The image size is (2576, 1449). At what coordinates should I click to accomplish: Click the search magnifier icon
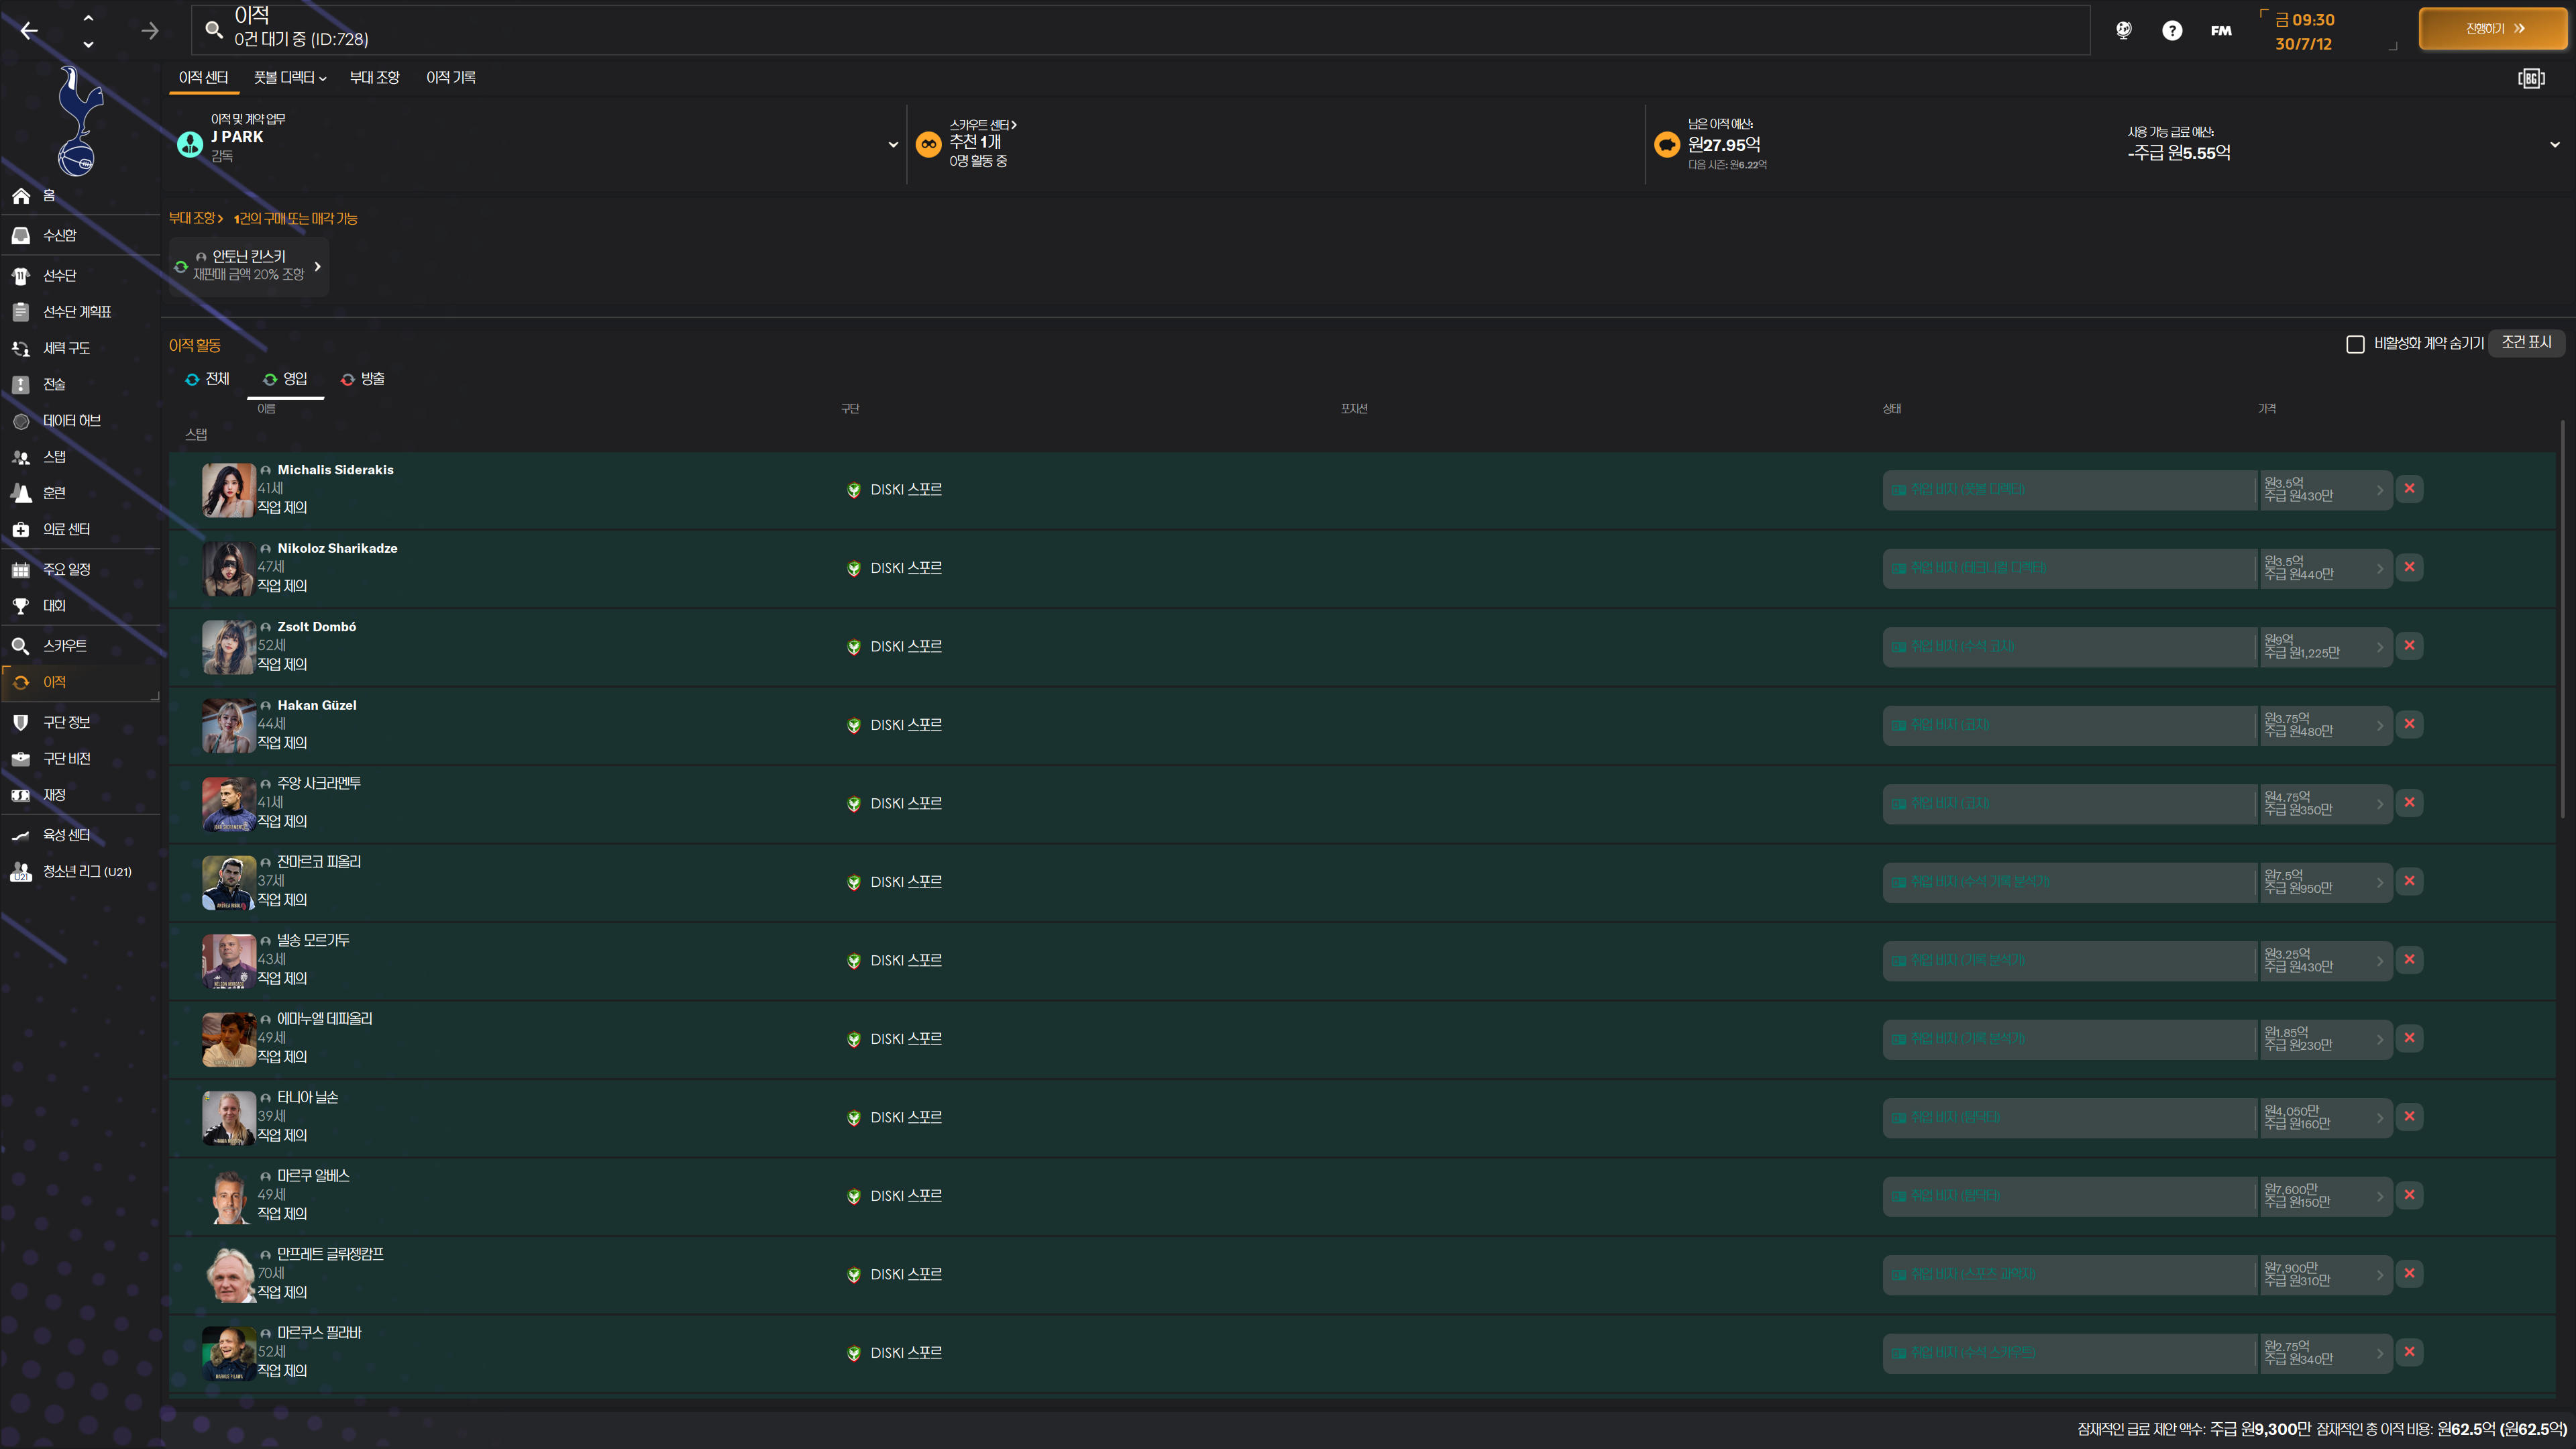214,30
